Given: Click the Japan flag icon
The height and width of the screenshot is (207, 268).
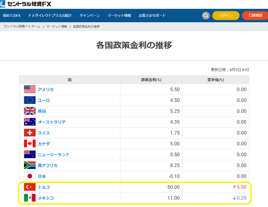Looking at the screenshot, I should point(30,176).
